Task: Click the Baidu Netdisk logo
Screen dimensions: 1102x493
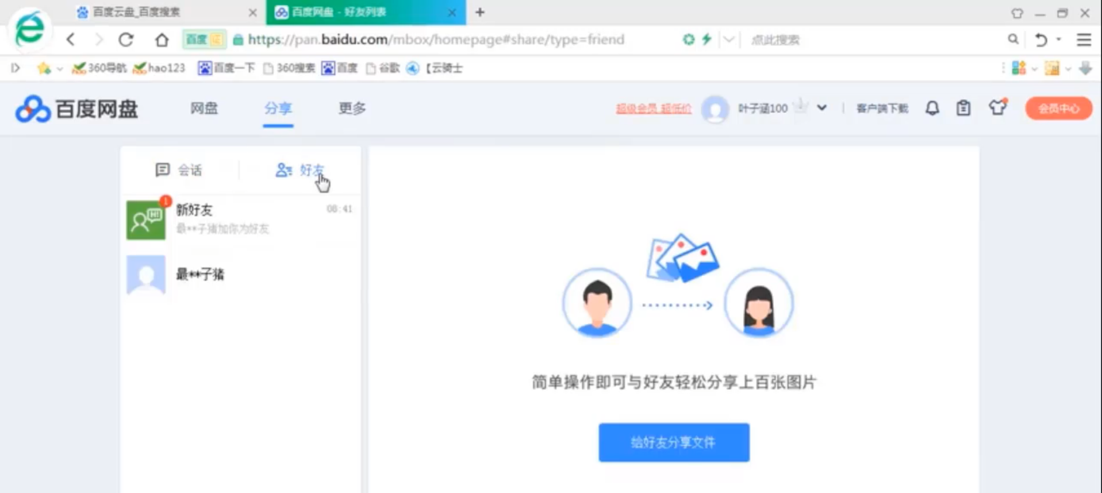Action: tap(77, 109)
